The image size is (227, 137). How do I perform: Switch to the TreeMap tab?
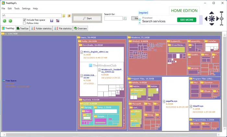point(8,28)
